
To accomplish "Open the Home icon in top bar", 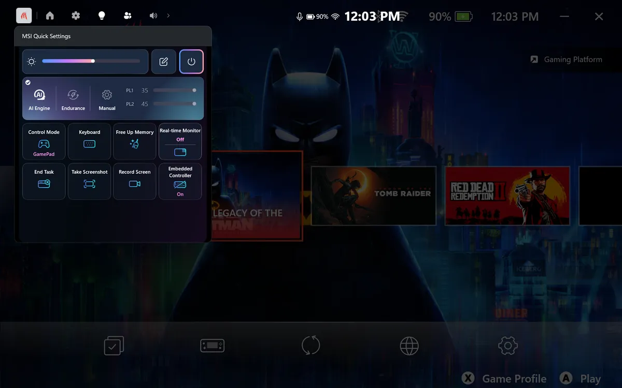I will (50, 16).
